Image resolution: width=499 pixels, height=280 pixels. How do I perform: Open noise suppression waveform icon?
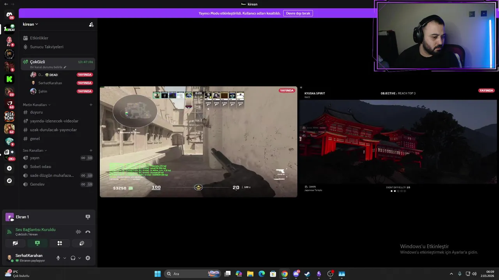(x=78, y=232)
